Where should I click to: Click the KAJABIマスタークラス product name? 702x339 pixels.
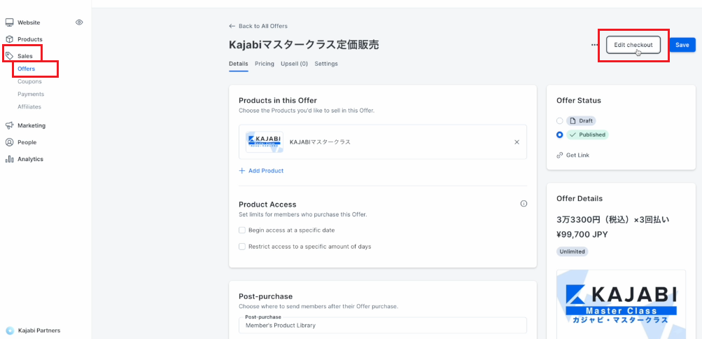(320, 142)
